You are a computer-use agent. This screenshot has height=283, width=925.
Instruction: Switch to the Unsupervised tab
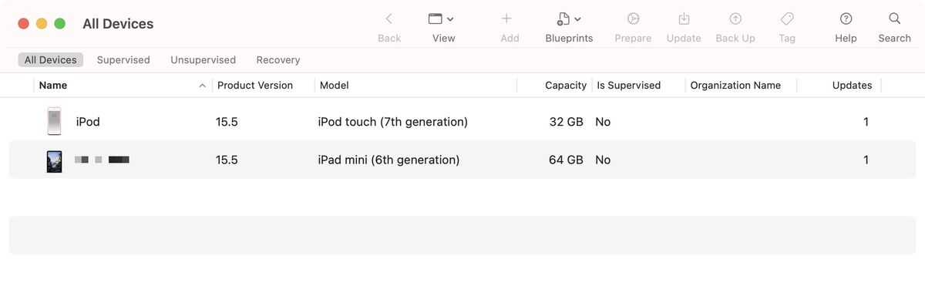203,59
